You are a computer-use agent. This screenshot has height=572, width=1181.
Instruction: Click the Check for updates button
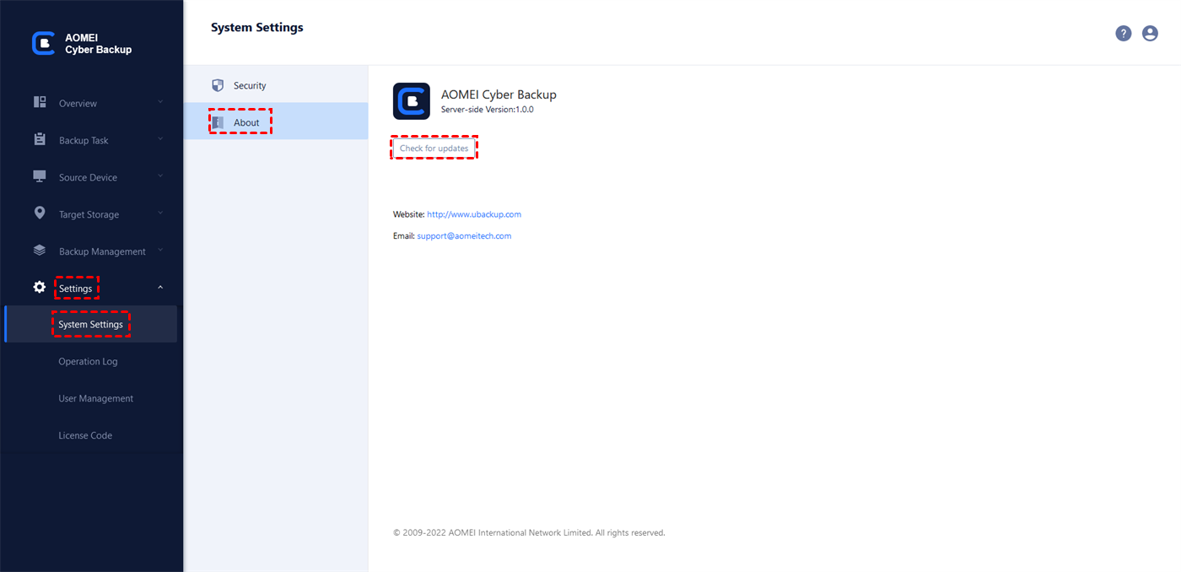(434, 148)
